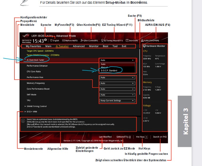Click the CPU heading in Hardware Monitor
The height and width of the screenshot is (166, 202).
pyautogui.click(x=145, y=51)
